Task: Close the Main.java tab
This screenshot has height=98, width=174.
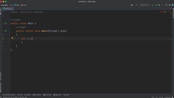Action: [13, 8]
